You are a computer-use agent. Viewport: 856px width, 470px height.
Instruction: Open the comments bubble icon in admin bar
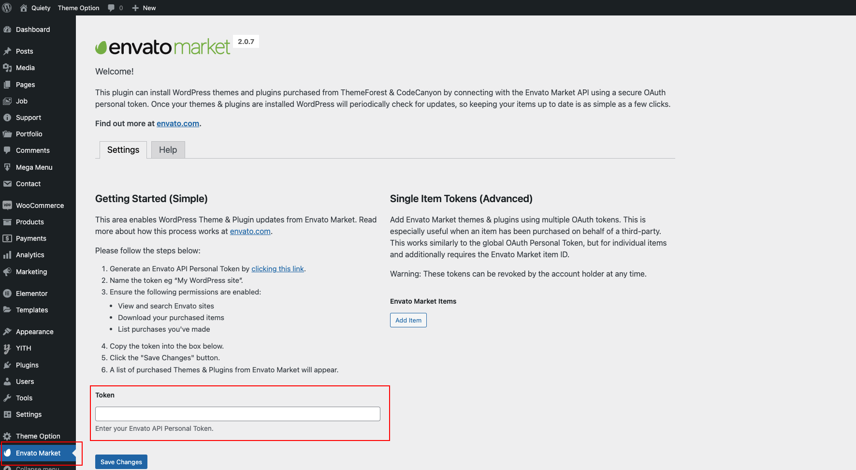point(112,8)
